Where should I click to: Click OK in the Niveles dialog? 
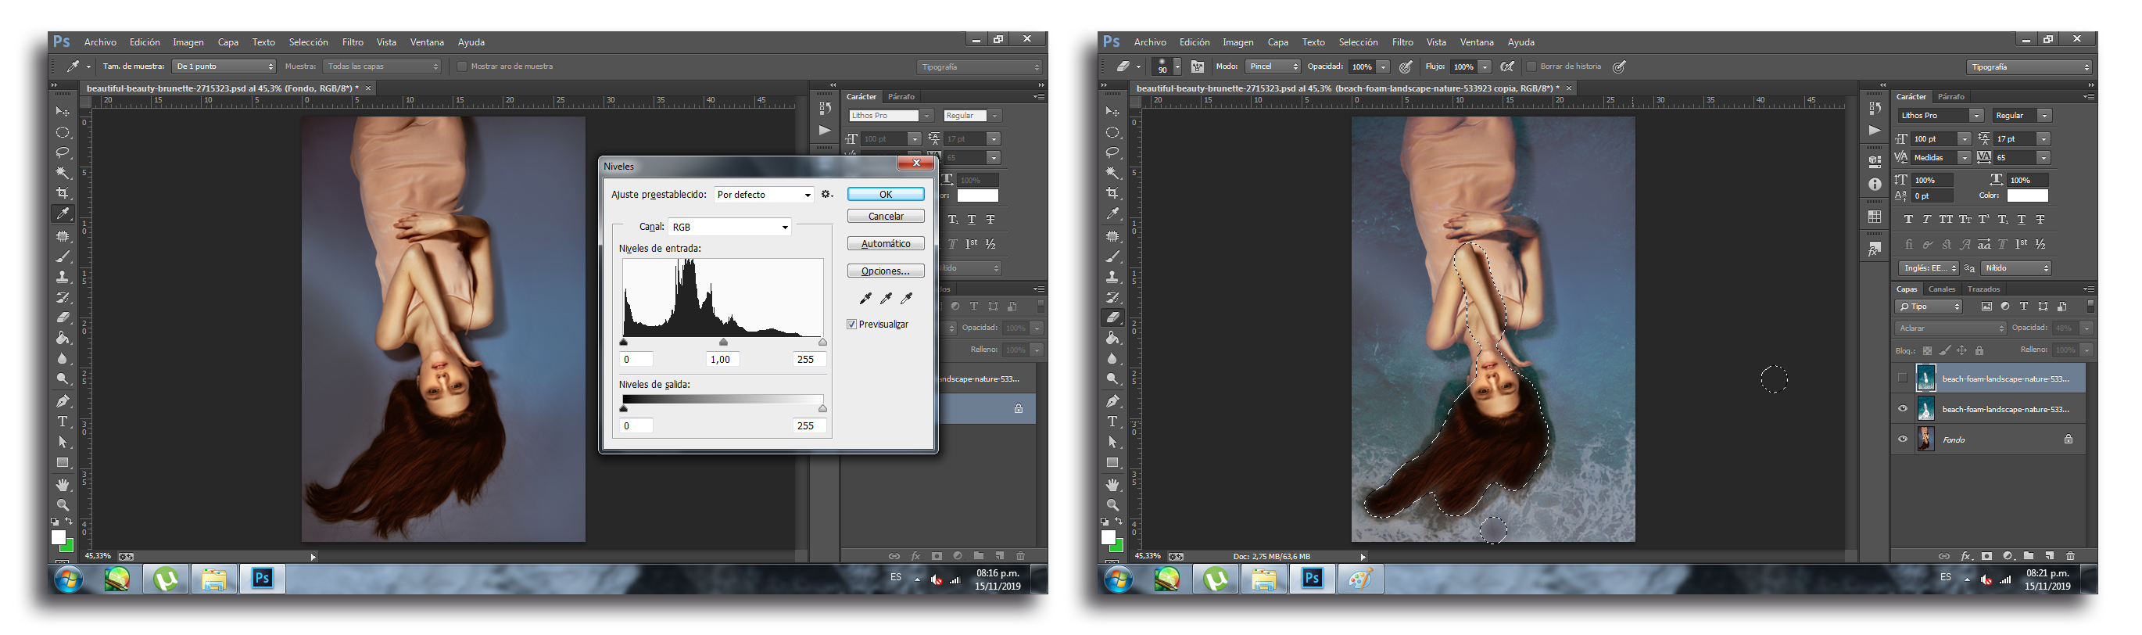tap(886, 194)
